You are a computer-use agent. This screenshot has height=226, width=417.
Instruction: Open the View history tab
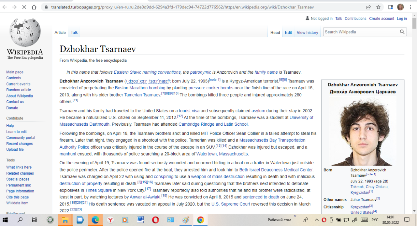(x=307, y=32)
